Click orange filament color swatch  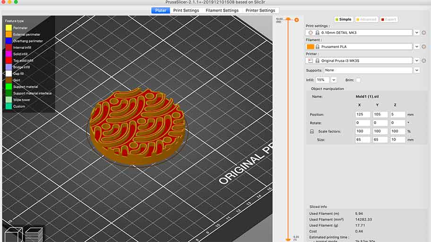pos(310,47)
